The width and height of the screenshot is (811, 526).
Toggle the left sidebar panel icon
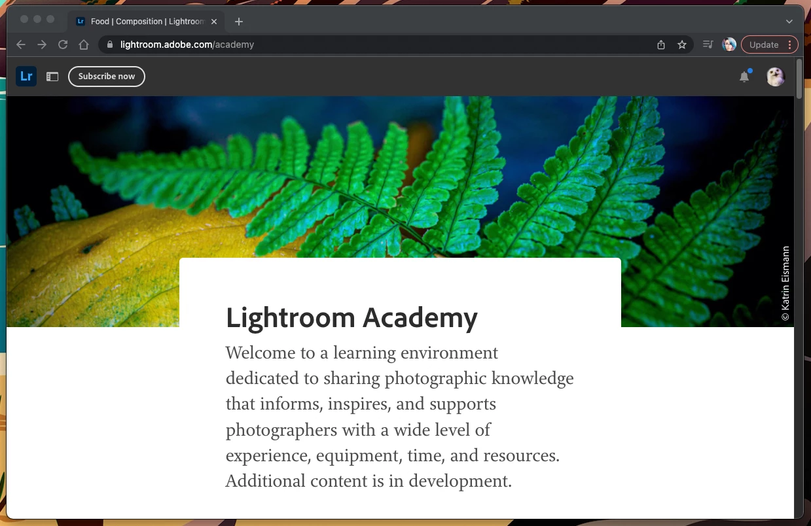(52, 77)
